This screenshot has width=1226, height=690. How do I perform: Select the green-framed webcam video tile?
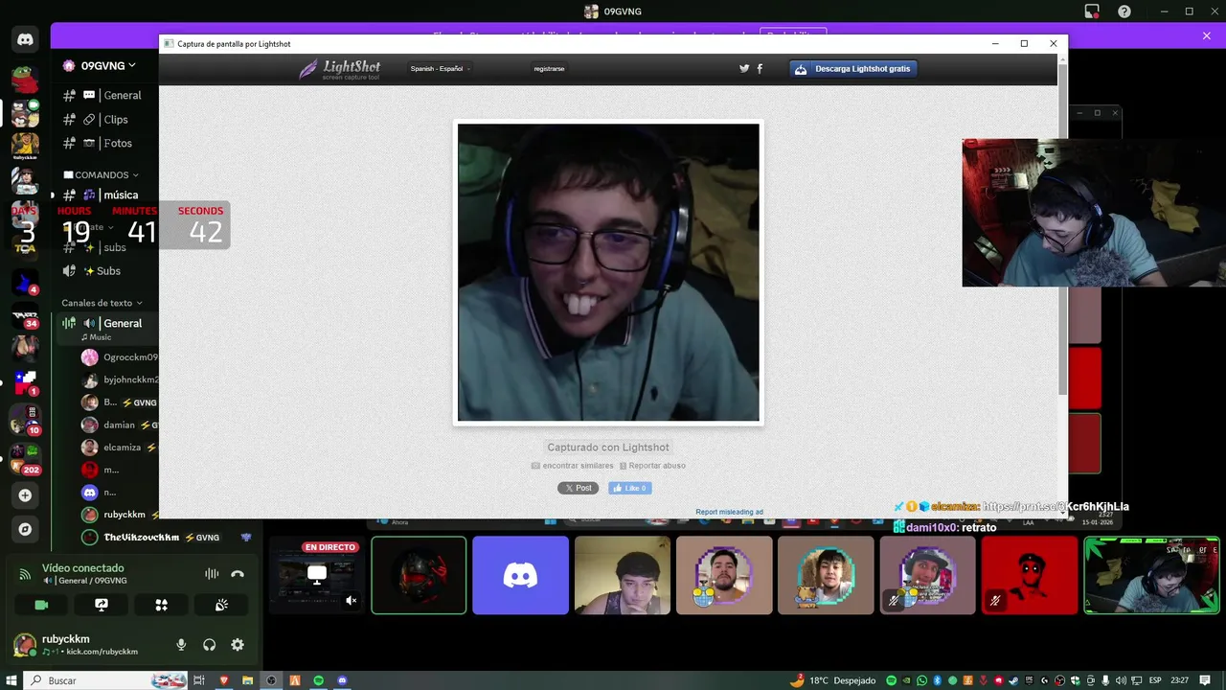click(x=1151, y=575)
